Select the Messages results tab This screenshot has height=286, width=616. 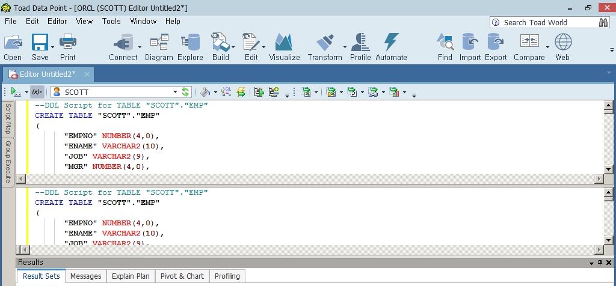[x=85, y=276]
